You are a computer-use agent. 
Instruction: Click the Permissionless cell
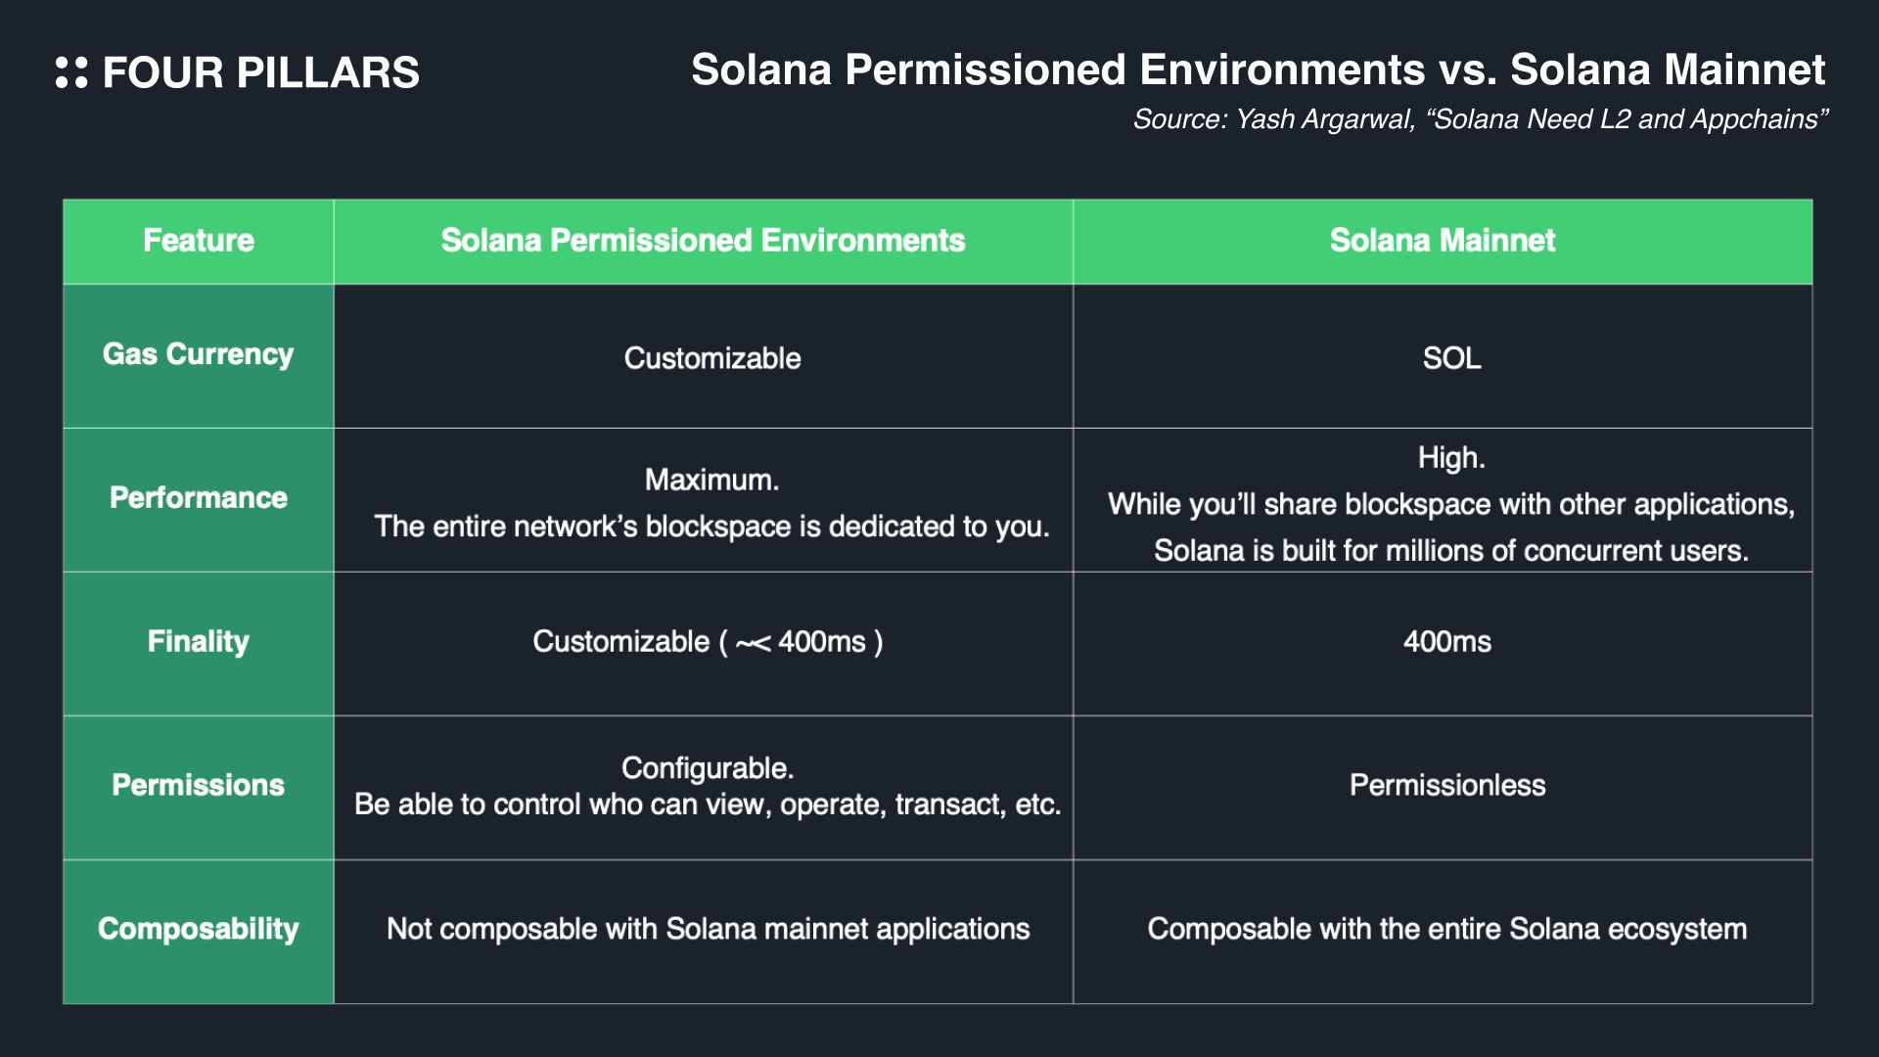pyautogui.click(x=1446, y=785)
